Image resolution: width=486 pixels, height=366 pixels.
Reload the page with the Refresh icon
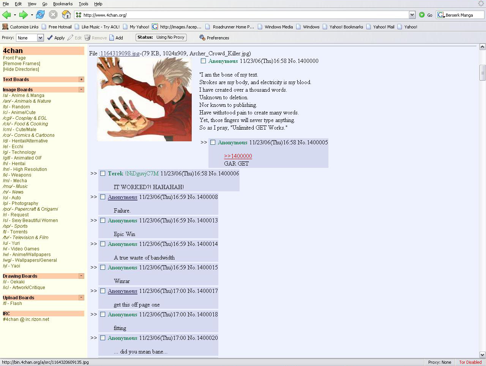click(40, 15)
